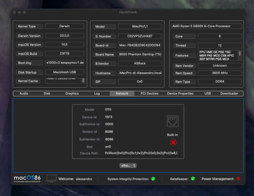Open the Graphics tab

pos(72,94)
